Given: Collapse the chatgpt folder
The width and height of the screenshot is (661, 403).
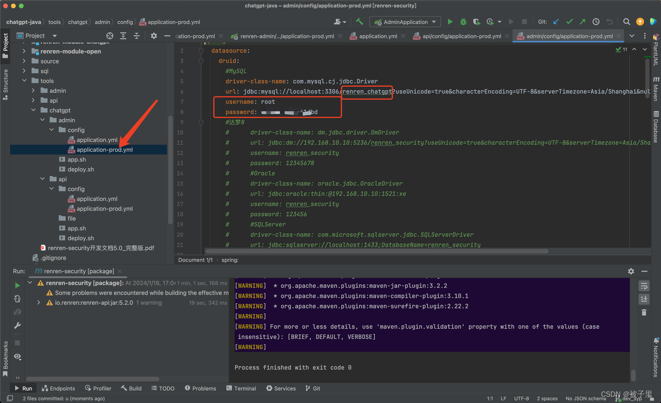Looking at the screenshot, I should click(x=34, y=110).
